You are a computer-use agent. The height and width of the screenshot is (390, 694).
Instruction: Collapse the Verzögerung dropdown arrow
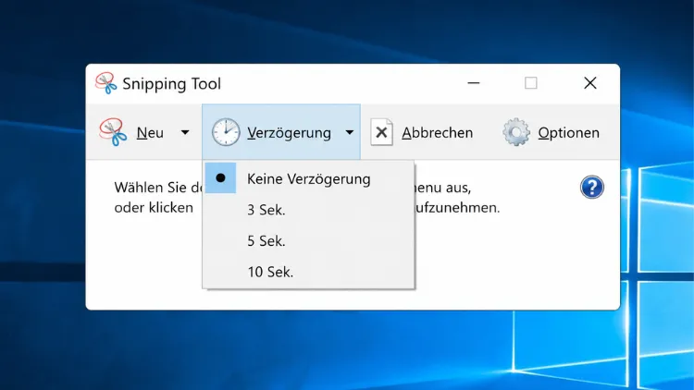350,132
